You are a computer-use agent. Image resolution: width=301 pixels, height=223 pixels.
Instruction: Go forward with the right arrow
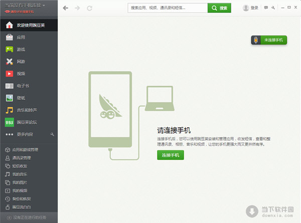click(77, 8)
